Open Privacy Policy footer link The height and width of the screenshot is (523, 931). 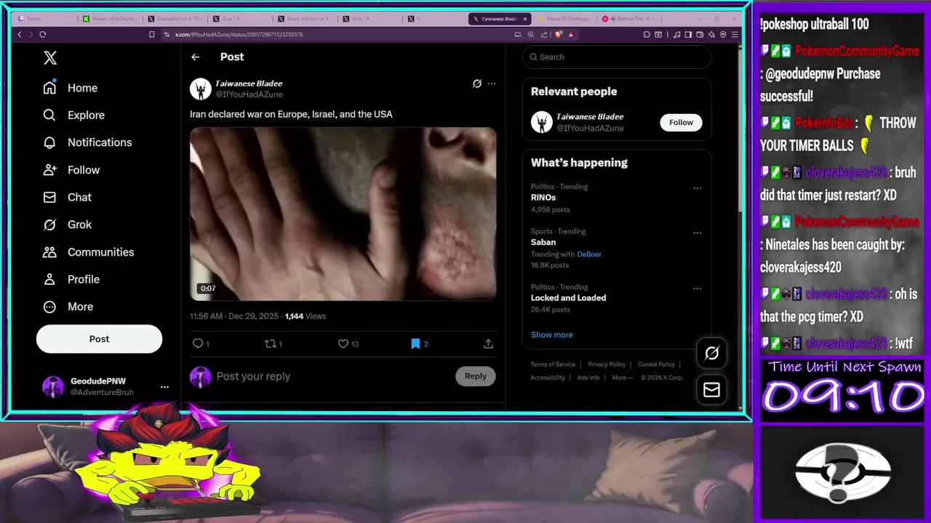607,365
